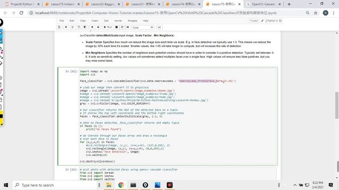This screenshot has width=339, height=190.
Task: Open the Chrome three-dot menu
Action: pyautogui.click(x=334, y=13)
